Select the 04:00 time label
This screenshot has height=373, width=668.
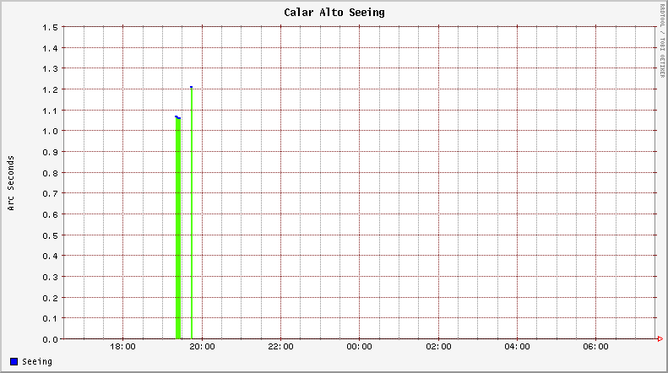click(x=517, y=347)
